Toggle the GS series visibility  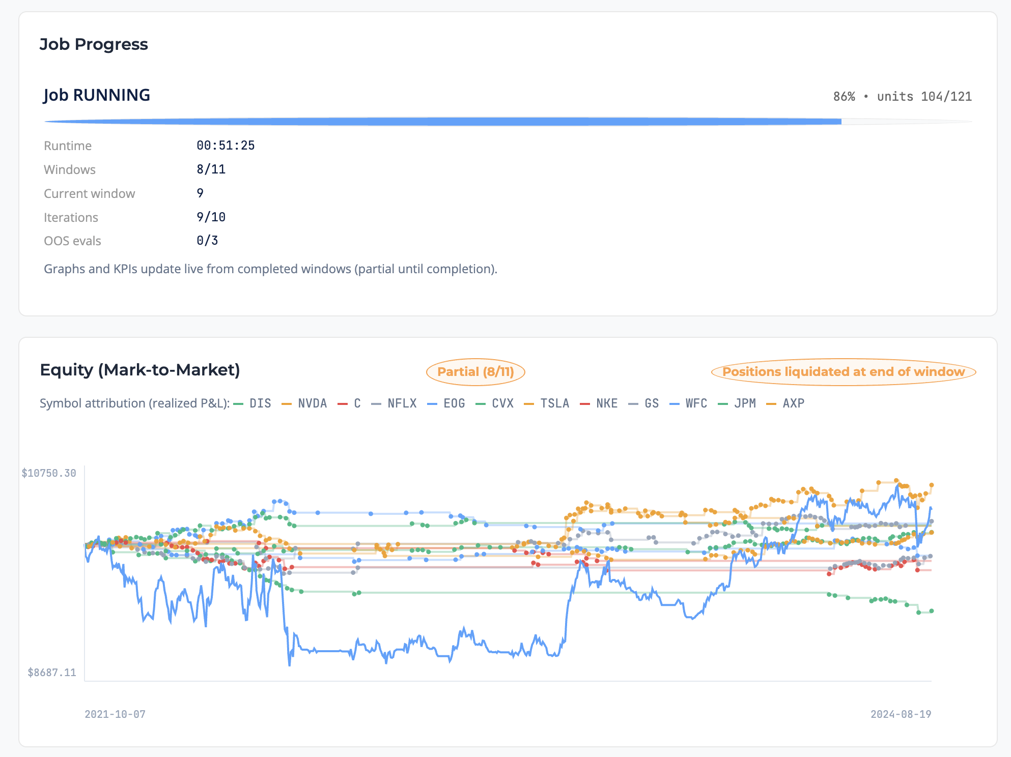(651, 403)
